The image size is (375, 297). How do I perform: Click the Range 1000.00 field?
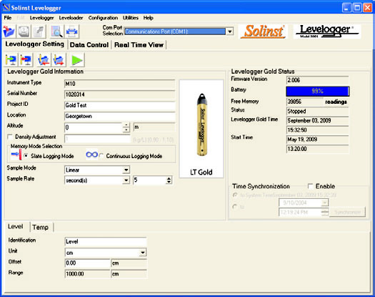click(87, 274)
